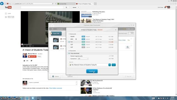This screenshot has height=100, width=177.
Task: Click the Dislike thumbs-down icon
Action: coord(32,61)
